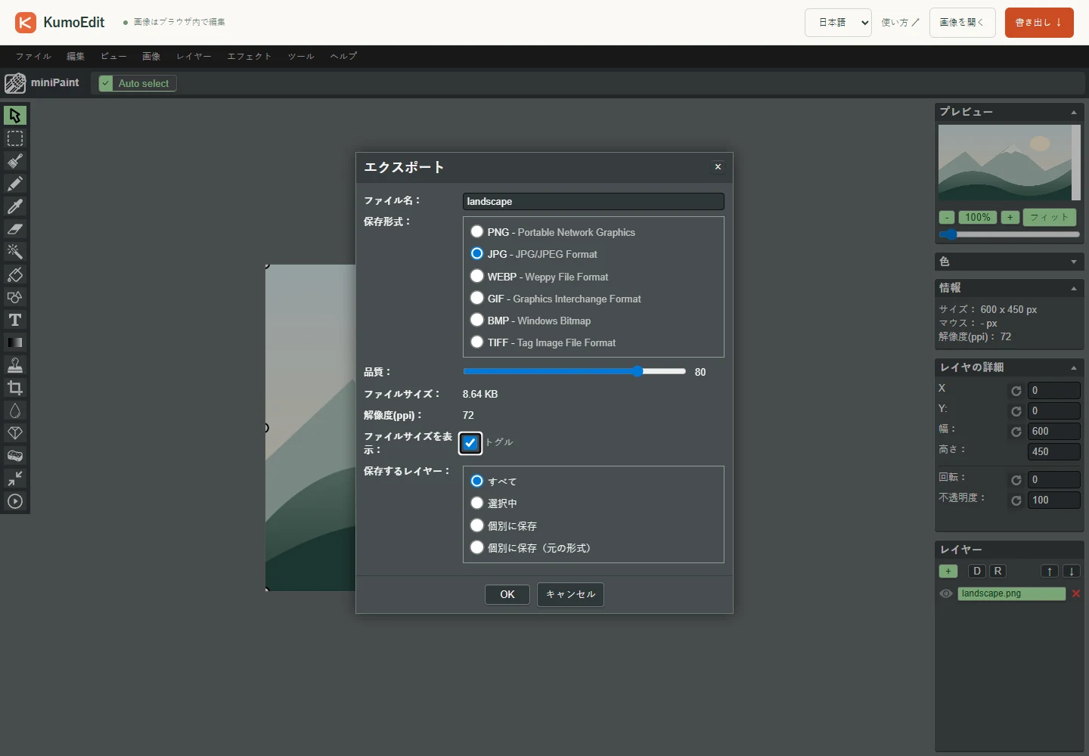Expand the 色 panel
This screenshot has width=1089, height=756.
point(1074,262)
